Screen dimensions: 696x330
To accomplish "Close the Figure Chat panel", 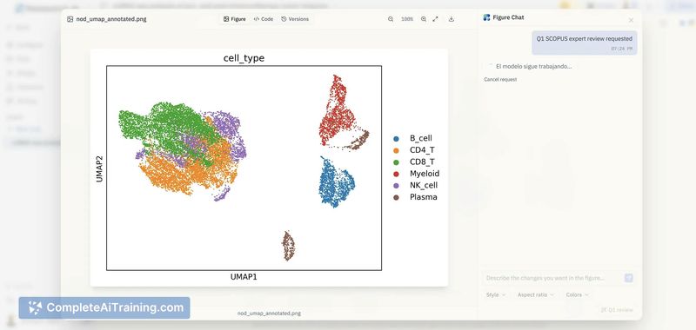I will [632, 20].
